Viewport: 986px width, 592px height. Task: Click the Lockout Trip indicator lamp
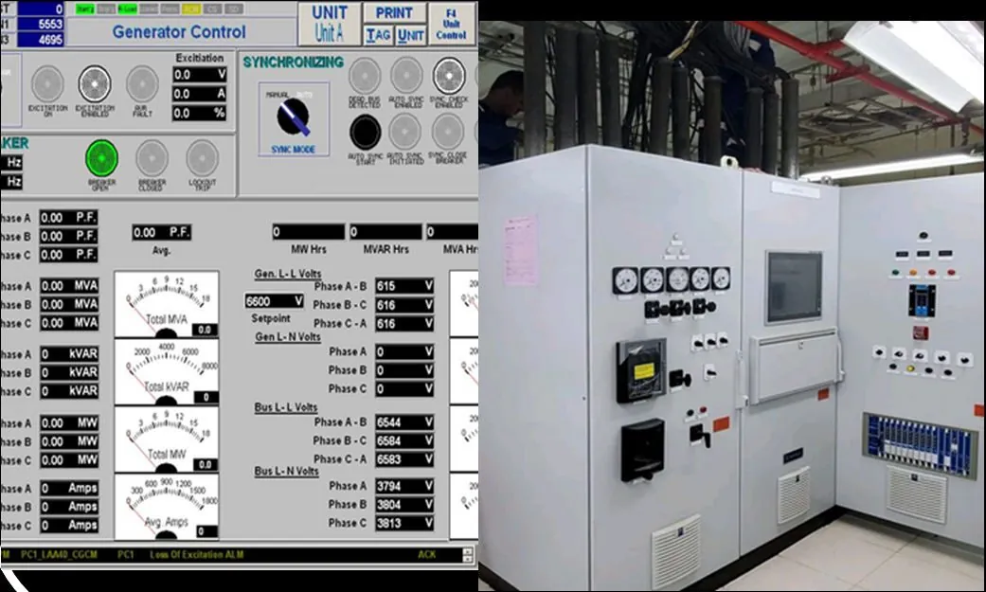click(203, 158)
